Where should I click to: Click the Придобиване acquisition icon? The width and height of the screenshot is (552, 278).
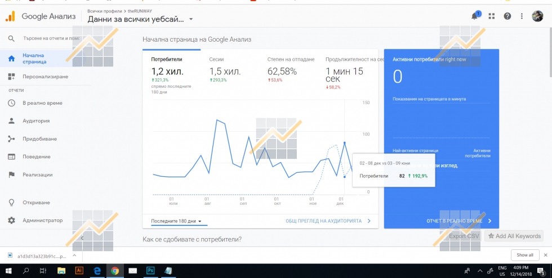coord(12,138)
